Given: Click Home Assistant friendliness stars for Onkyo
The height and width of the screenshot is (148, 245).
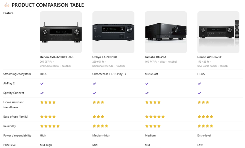Looking at the screenshot, I should (98, 102).
